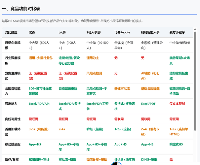Click the table's vertical scrollbar thumb
Viewport: 200px width, 165px height.
pos(195,81)
